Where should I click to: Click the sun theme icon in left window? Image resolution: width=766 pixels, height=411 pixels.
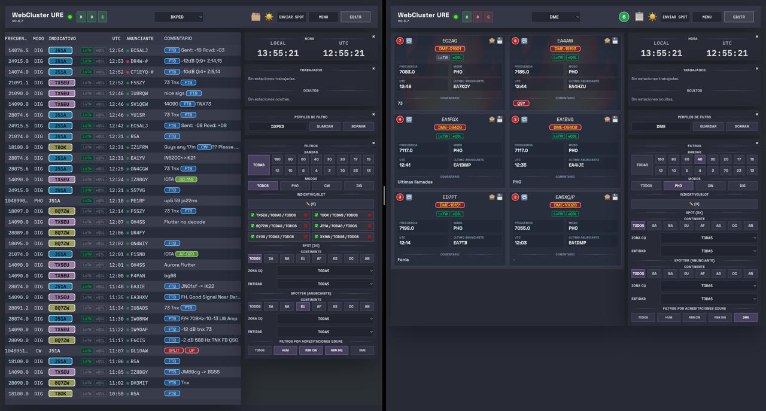269,17
